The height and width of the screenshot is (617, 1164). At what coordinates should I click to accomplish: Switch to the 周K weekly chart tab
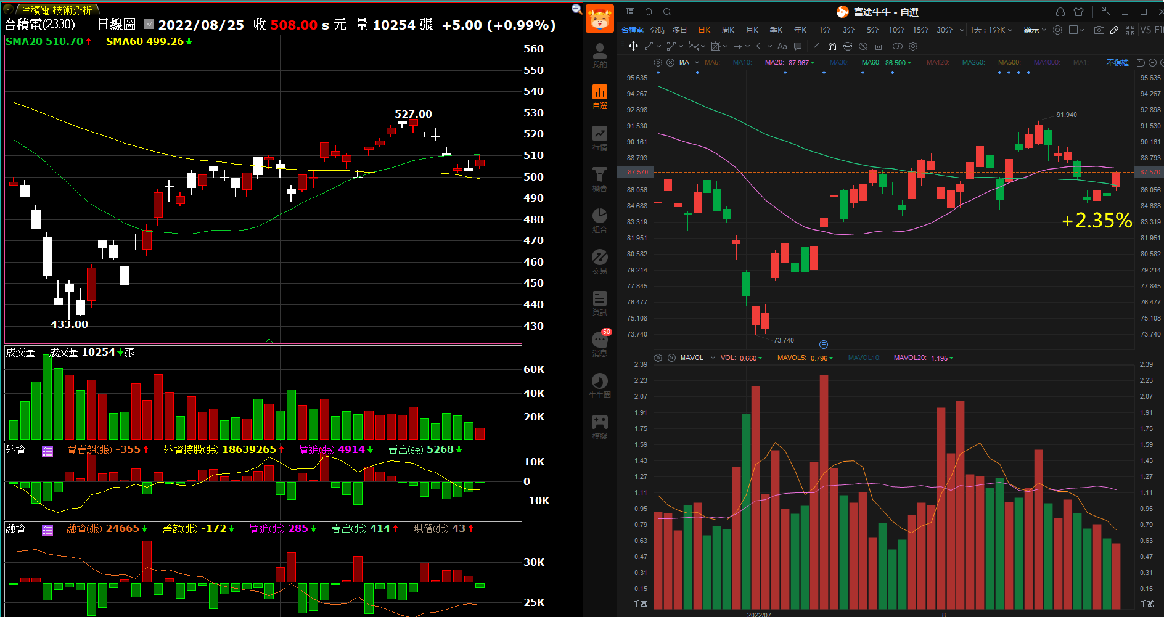tap(728, 30)
